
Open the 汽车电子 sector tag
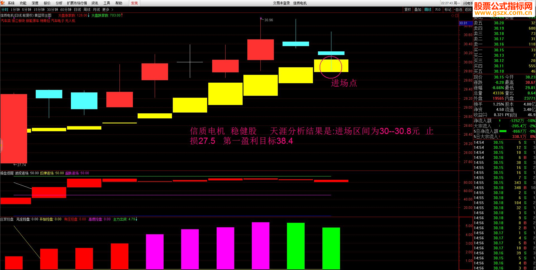click(58, 21)
